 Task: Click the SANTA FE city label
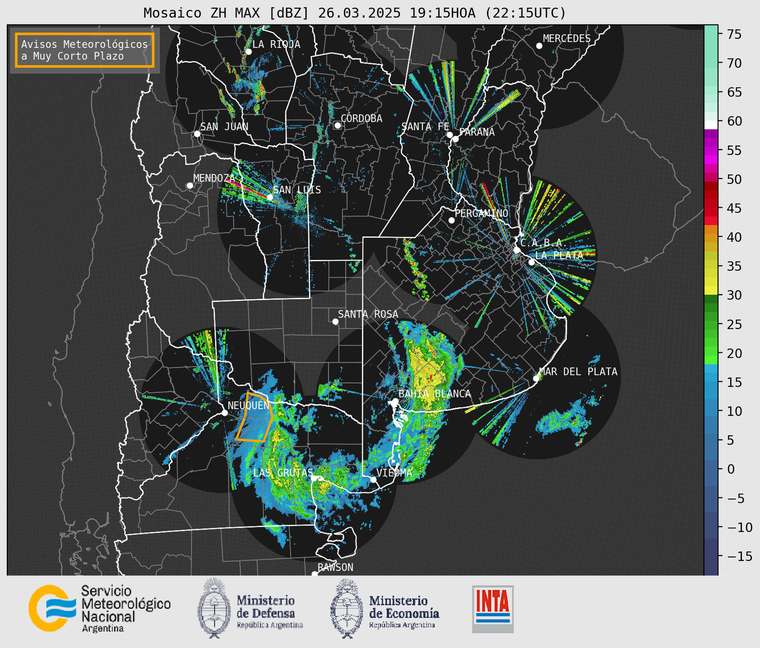click(425, 127)
